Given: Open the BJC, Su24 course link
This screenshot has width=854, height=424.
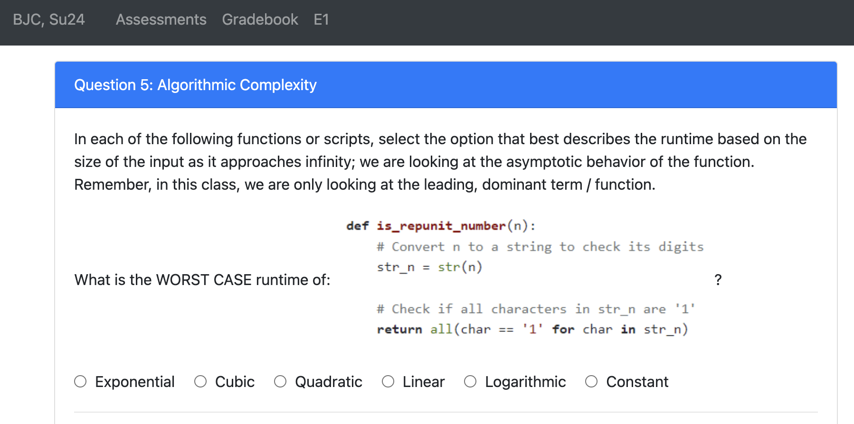Looking at the screenshot, I should (49, 19).
